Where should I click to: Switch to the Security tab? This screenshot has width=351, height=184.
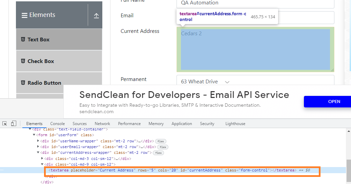(207, 124)
